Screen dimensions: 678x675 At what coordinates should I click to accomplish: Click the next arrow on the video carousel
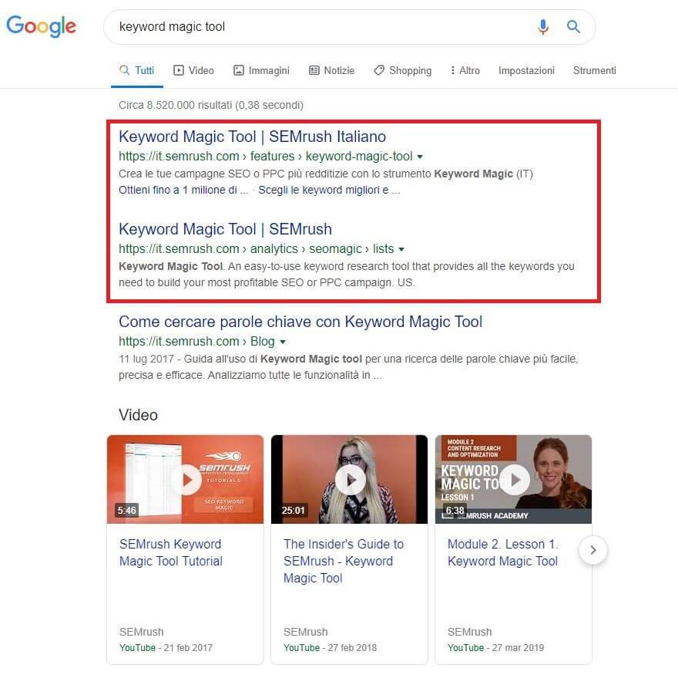tap(592, 550)
